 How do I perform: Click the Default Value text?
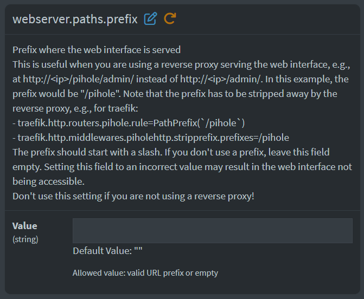107,251
